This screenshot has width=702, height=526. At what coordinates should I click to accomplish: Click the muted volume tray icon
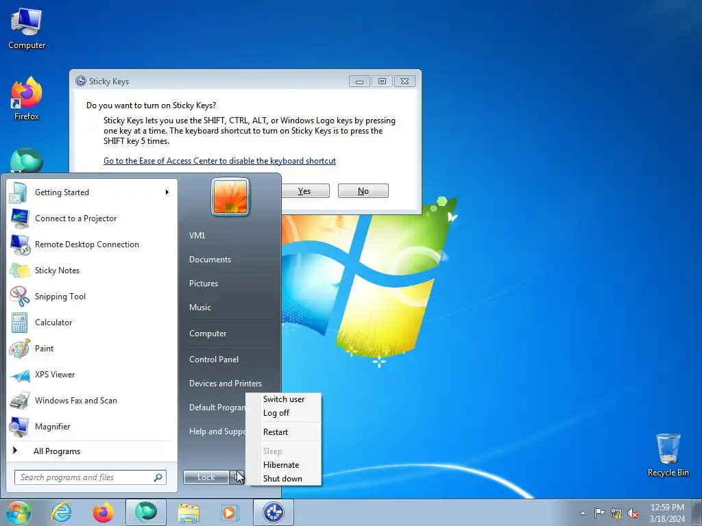(x=633, y=513)
